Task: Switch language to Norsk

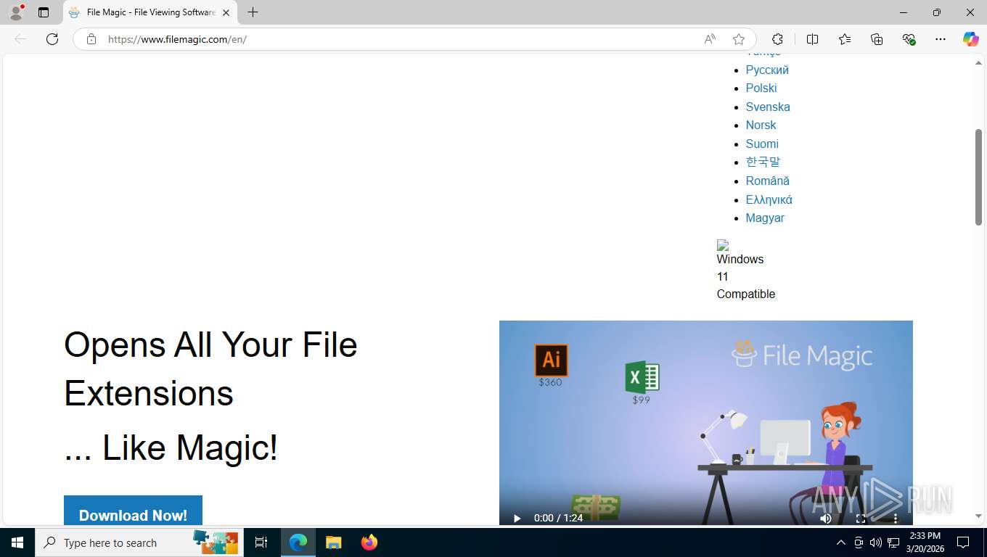Action: tap(761, 125)
